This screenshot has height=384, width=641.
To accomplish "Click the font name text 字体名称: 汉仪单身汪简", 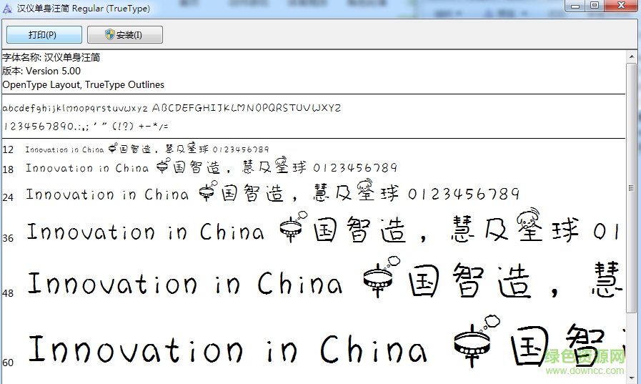I will pyautogui.click(x=51, y=57).
